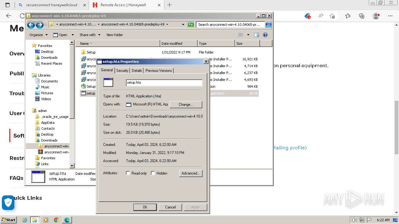Viewport: 399px width, 224px height.
Task: Switch to the Details tab
Action: point(137,71)
